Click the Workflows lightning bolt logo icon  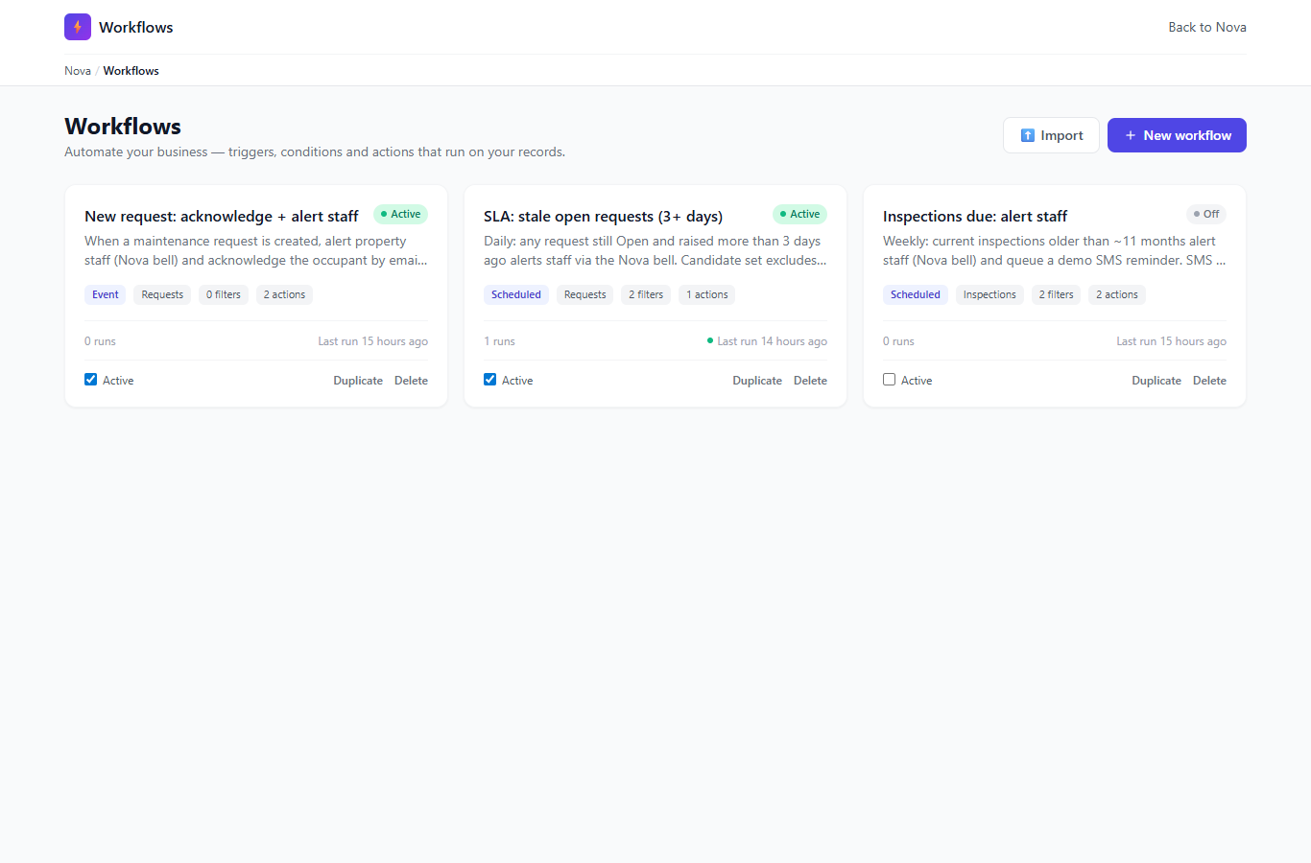coord(78,27)
